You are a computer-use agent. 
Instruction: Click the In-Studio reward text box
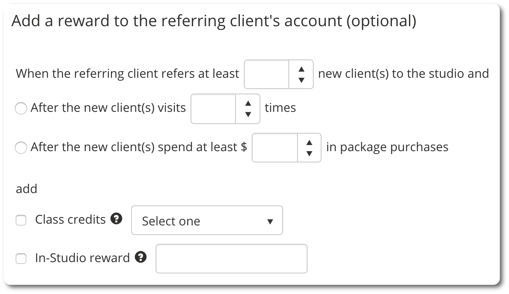[x=232, y=259]
